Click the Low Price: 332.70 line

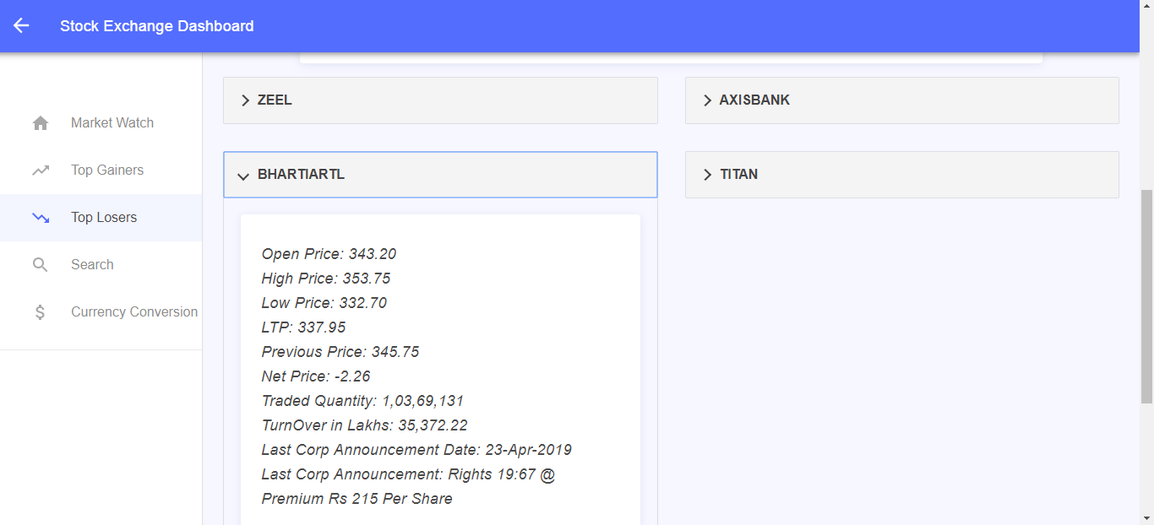coord(324,303)
